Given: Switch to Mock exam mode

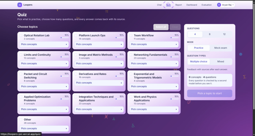Looking at the screenshot, I should coord(221,48).
